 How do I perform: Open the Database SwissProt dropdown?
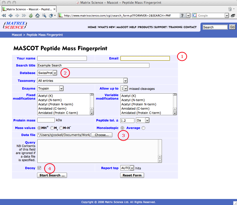coord(47,73)
